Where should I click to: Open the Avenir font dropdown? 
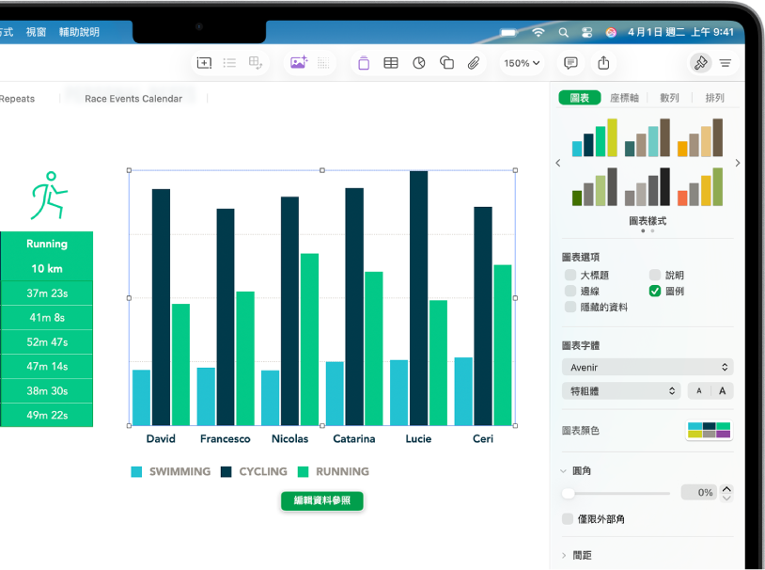coord(647,368)
